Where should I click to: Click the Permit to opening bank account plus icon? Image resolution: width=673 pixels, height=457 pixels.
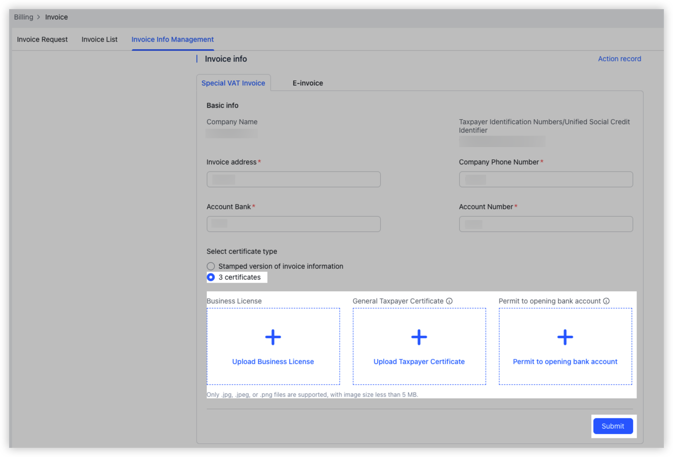coord(565,337)
